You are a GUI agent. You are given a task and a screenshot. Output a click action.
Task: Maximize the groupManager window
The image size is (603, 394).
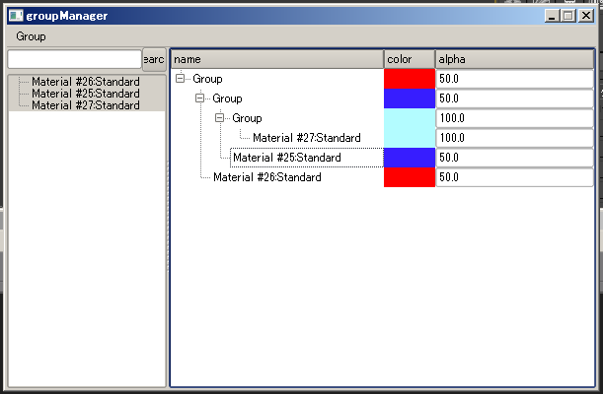568,16
